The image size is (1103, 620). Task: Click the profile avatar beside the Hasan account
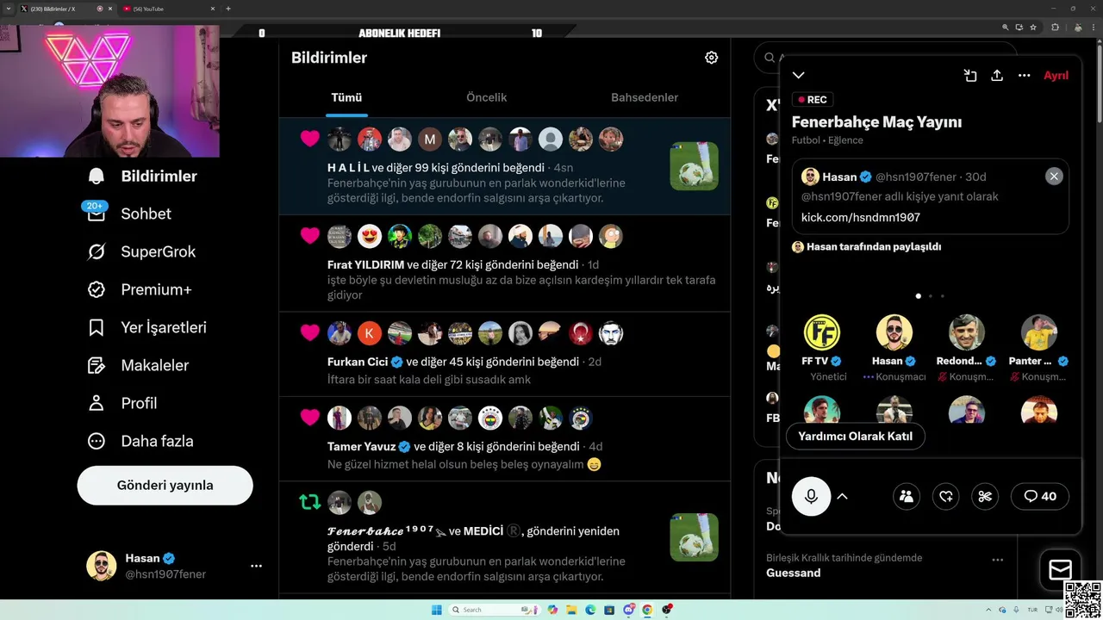(x=102, y=566)
